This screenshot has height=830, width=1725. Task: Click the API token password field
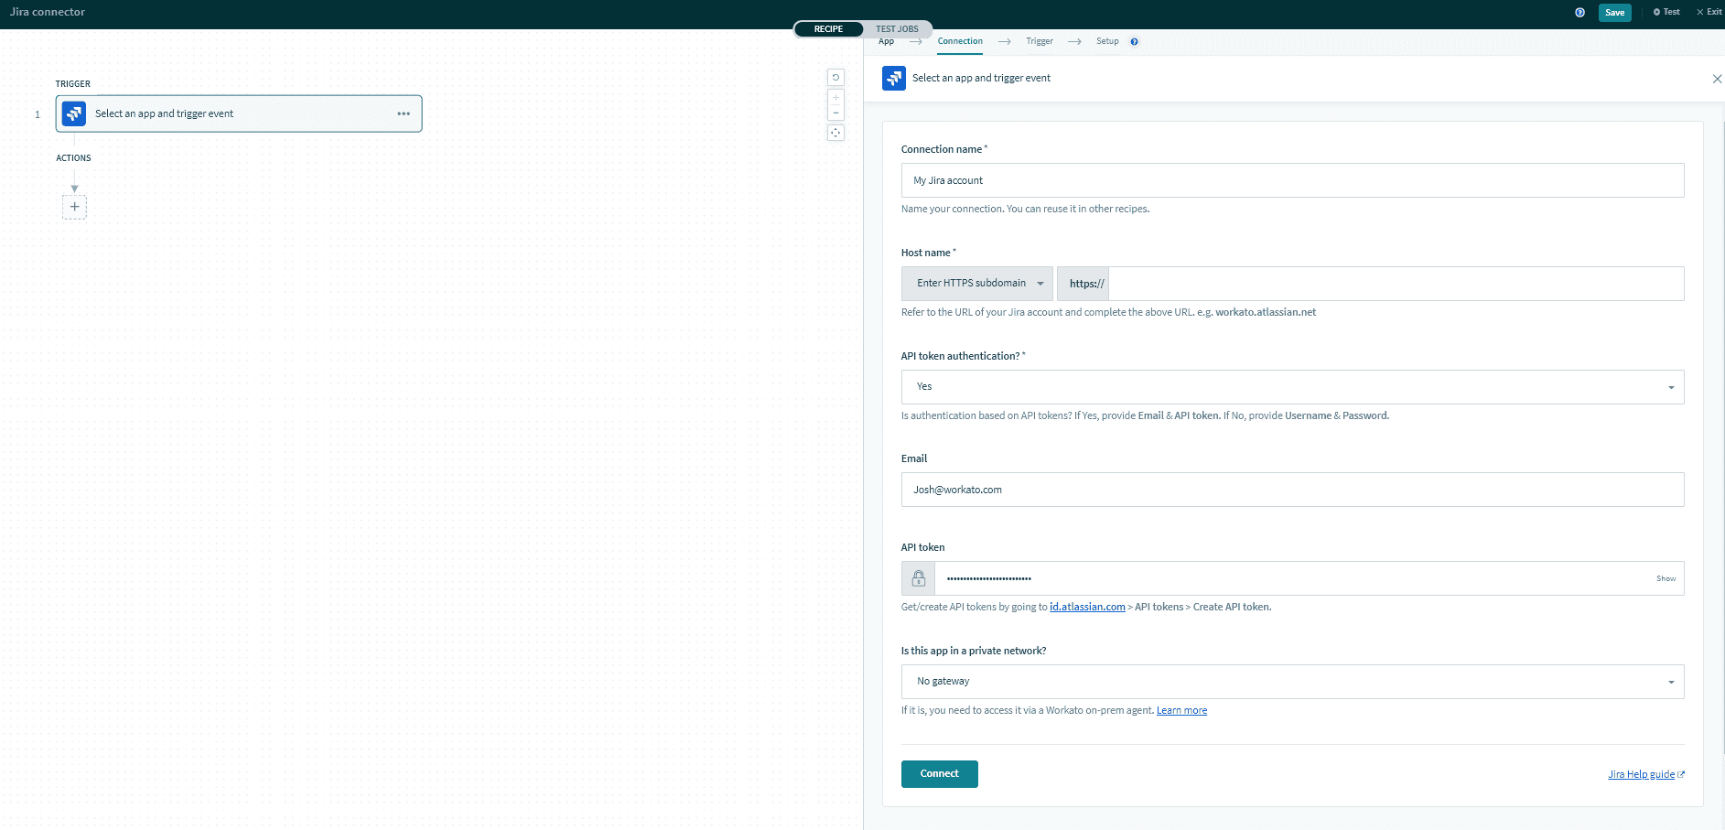coord(1295,578)
